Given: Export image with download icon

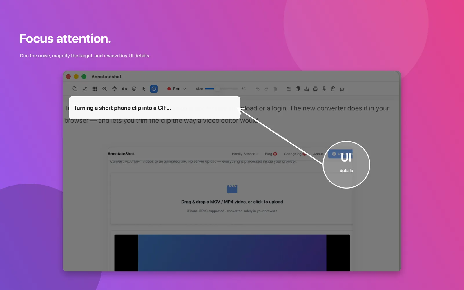Looking at the screenshot, I should point(342,89).
